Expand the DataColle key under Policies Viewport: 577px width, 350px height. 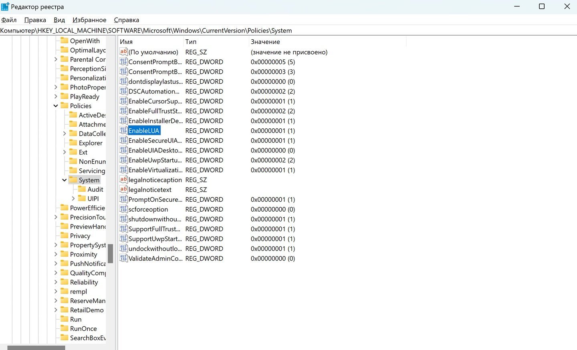[x=65, y=134]
